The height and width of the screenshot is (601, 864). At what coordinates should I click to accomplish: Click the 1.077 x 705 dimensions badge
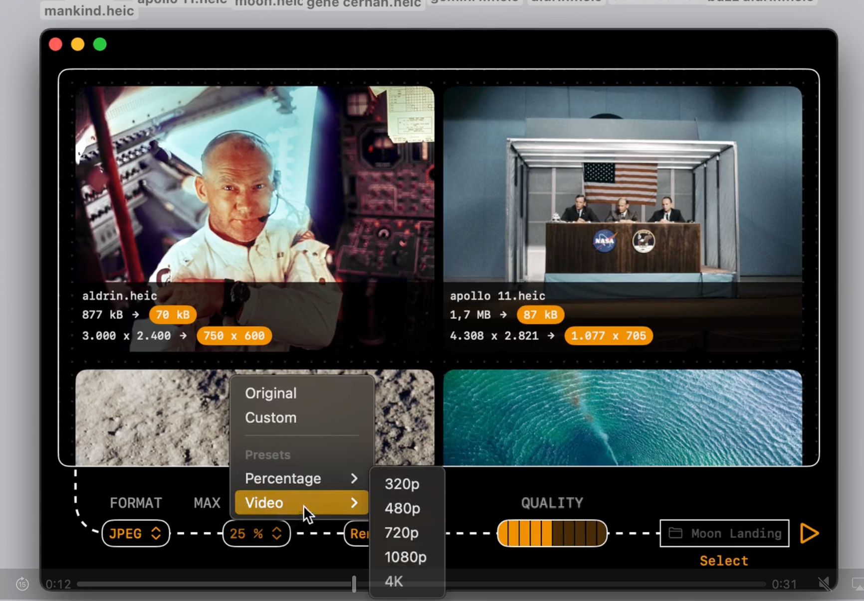(x=609, y=336)
